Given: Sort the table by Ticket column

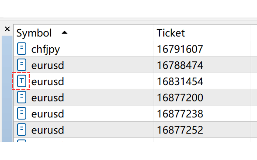Looking at the screenshot, I should tap(171, 33).
